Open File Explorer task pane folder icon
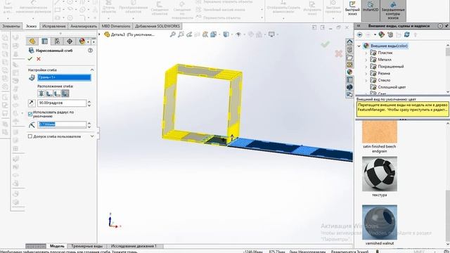The width and height of the screenshot is (450, 253). click(349, 58)
